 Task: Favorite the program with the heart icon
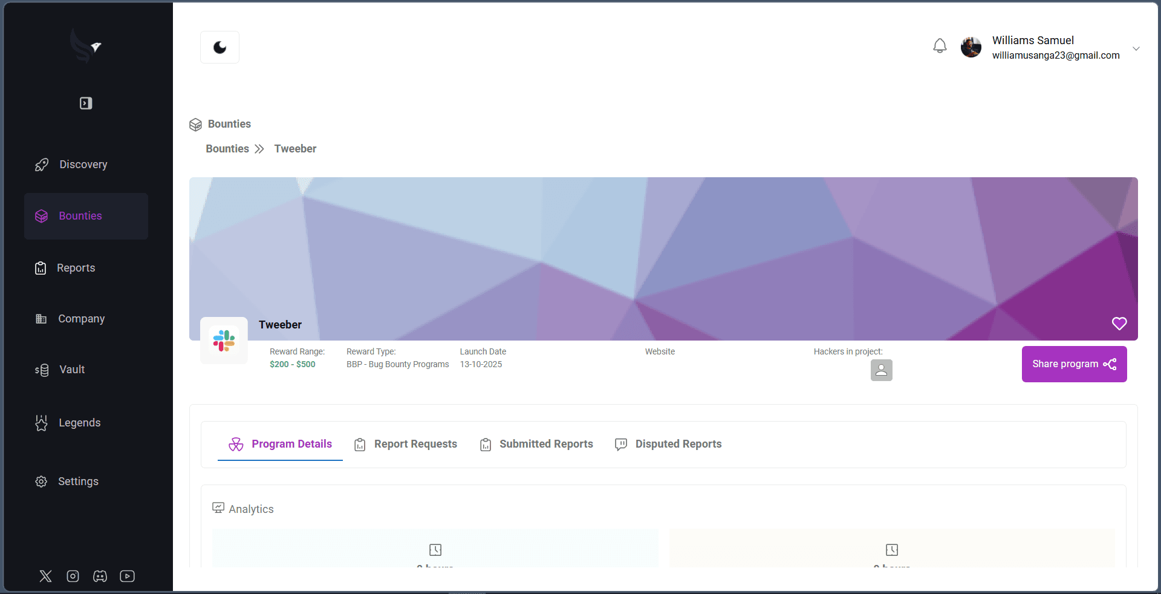[1119, 324]
